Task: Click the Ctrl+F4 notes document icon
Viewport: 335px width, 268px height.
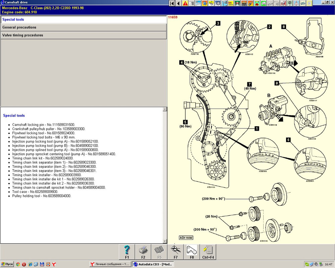Action: click(208, 252)
